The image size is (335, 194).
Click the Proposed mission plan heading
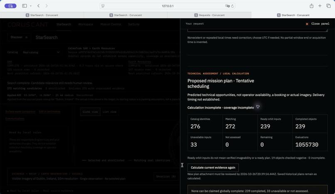point(221,84)
